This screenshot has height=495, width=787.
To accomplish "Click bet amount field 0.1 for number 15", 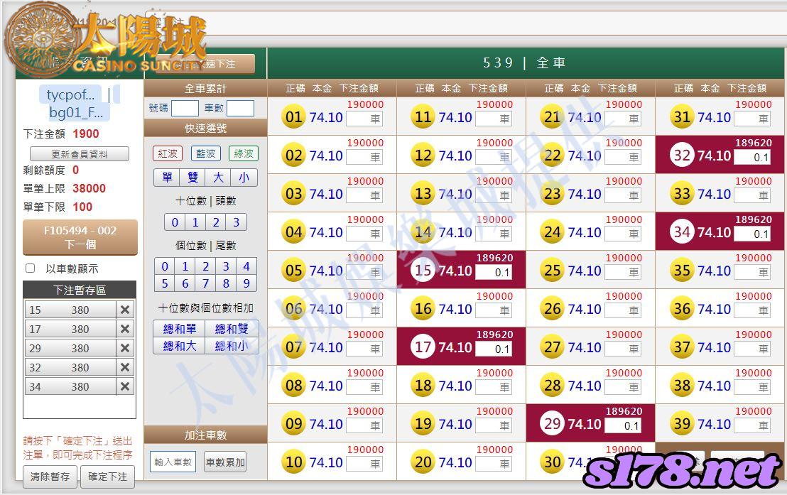I will click(494, 273).
